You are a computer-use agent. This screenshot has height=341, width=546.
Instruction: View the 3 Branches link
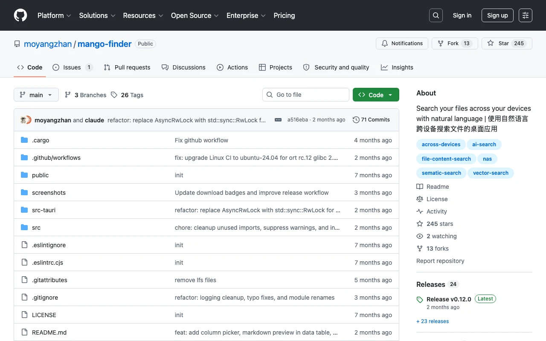pos(85,95)
